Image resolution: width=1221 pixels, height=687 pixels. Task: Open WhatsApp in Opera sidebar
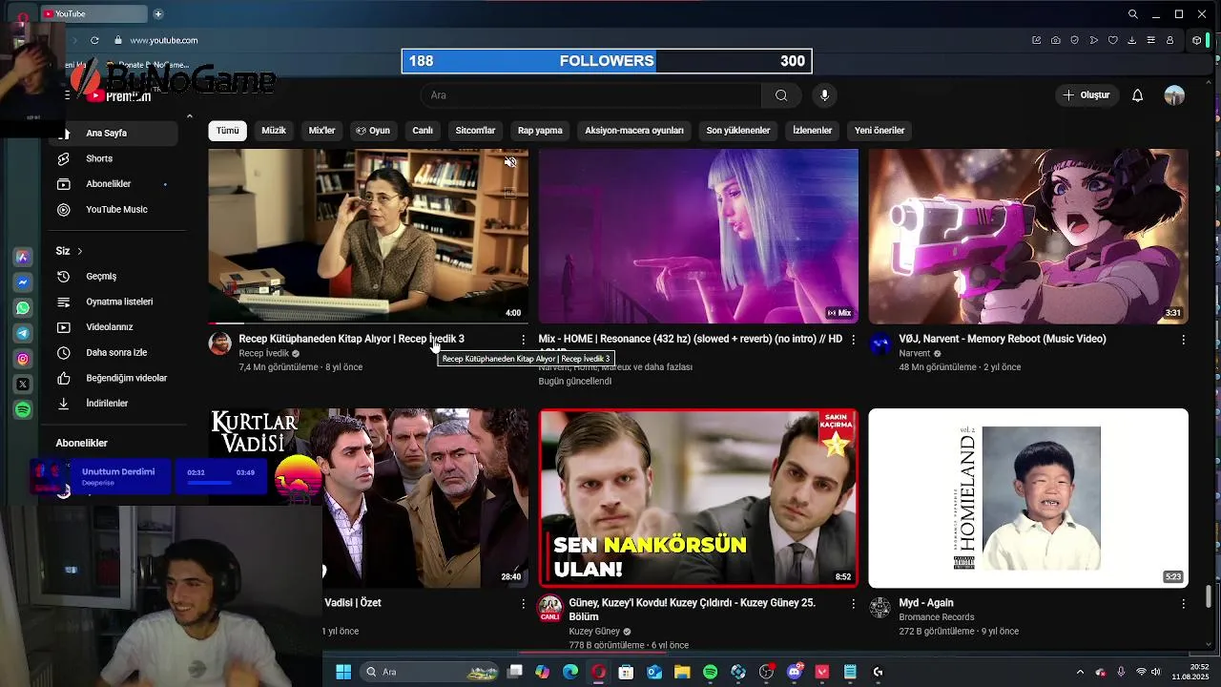(23, 308)
